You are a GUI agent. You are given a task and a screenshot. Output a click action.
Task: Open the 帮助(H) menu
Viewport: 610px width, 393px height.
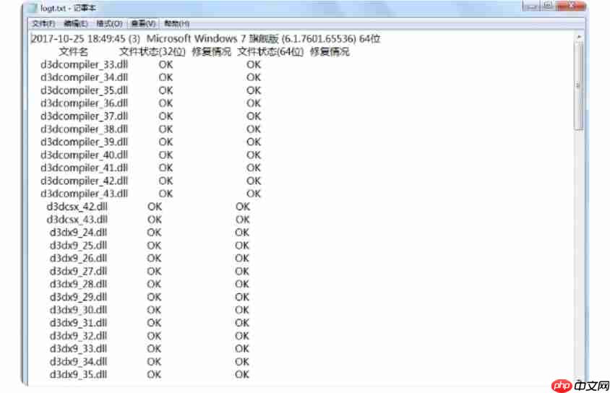pyautogui.click(x=176, y=24)
